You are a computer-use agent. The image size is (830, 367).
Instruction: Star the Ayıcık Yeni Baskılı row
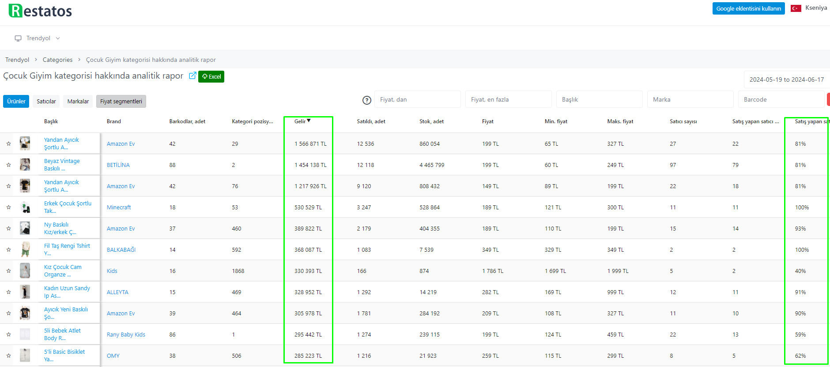coord(8,313)
